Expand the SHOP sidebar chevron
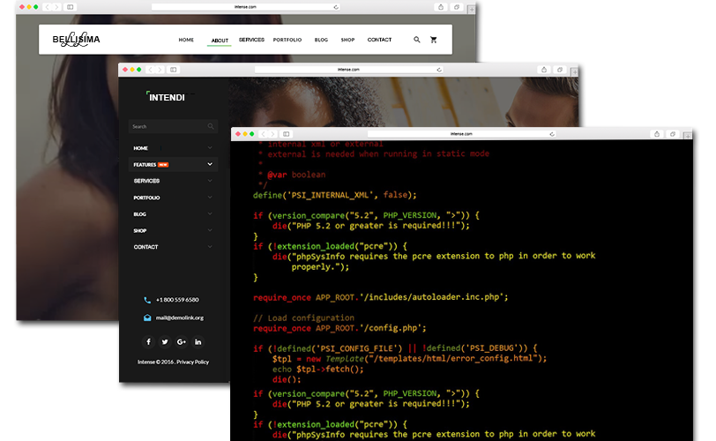Viewport: 716px width, 441px height. [x=210, y=230]
